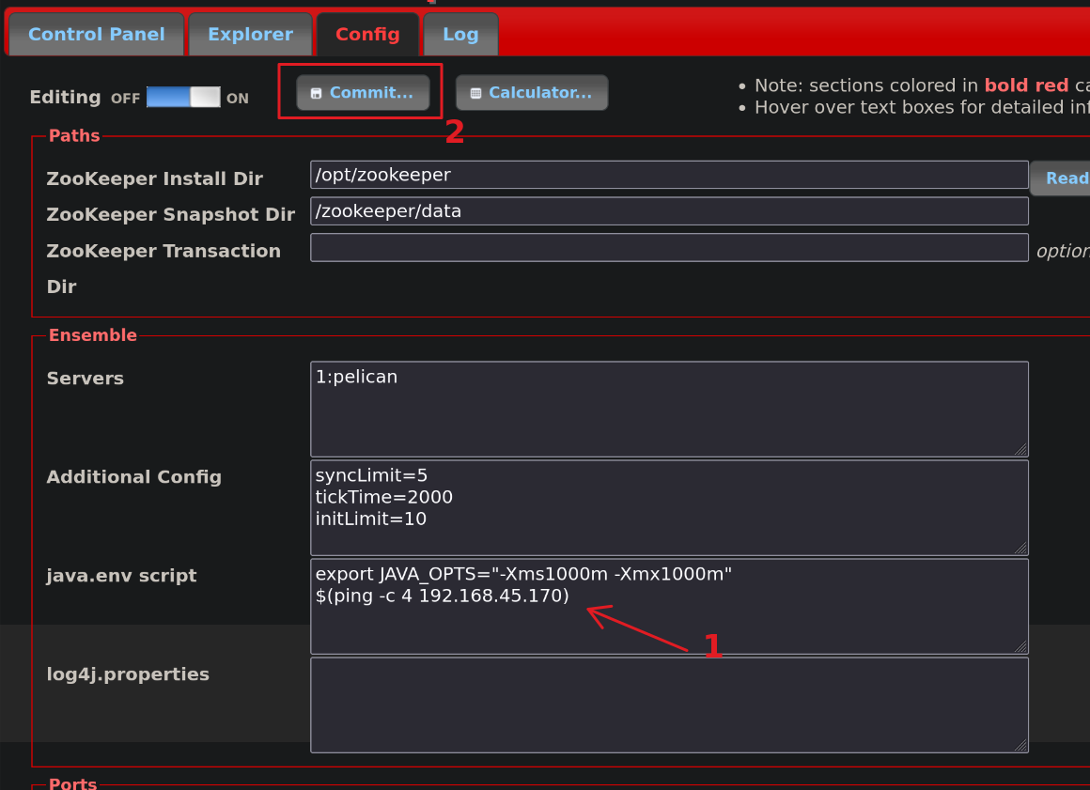Grab the Servers text area resize handle
The height and width of the screenshot is (790, 1090).
point(1020,449)
